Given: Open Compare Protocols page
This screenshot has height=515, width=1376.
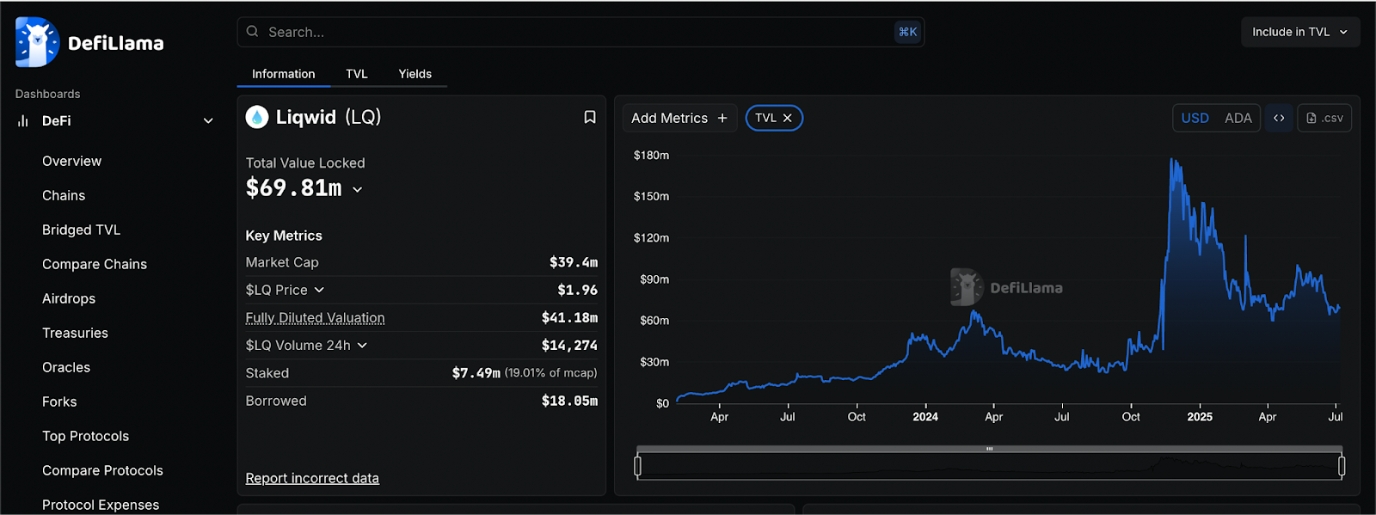Looking at the screenshot, I should pos(102,470).
